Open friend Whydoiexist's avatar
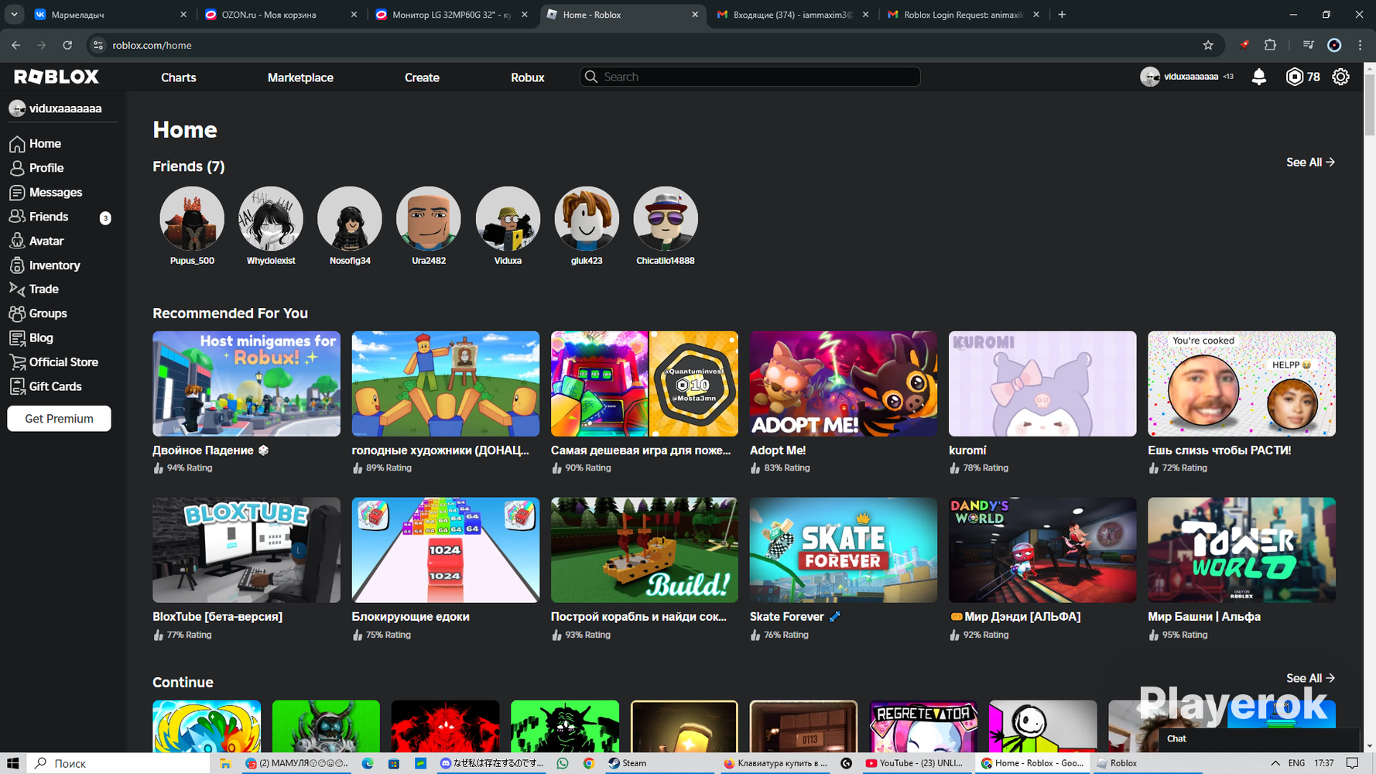Screen dimensions: 1376x774 coord(271,218)
